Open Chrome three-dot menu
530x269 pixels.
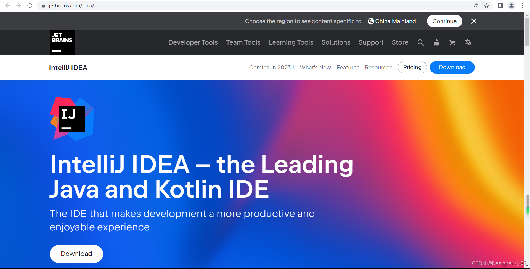[x=522, y=6]
